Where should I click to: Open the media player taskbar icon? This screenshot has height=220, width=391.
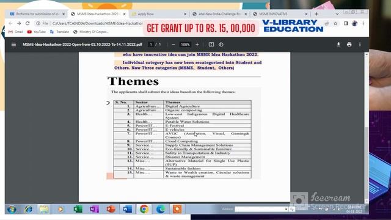pos(60,209)
